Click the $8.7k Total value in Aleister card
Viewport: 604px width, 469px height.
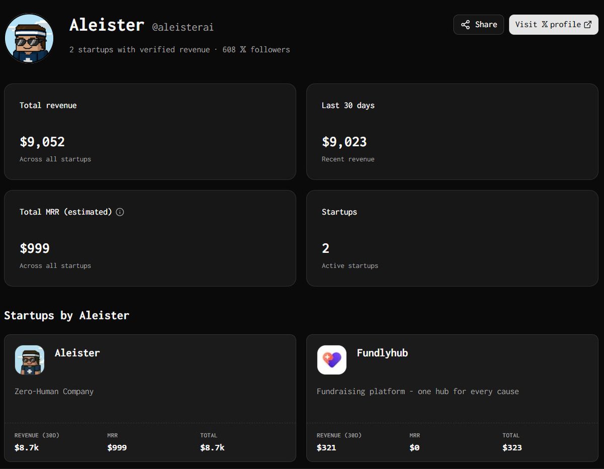(x=212, y=447)
